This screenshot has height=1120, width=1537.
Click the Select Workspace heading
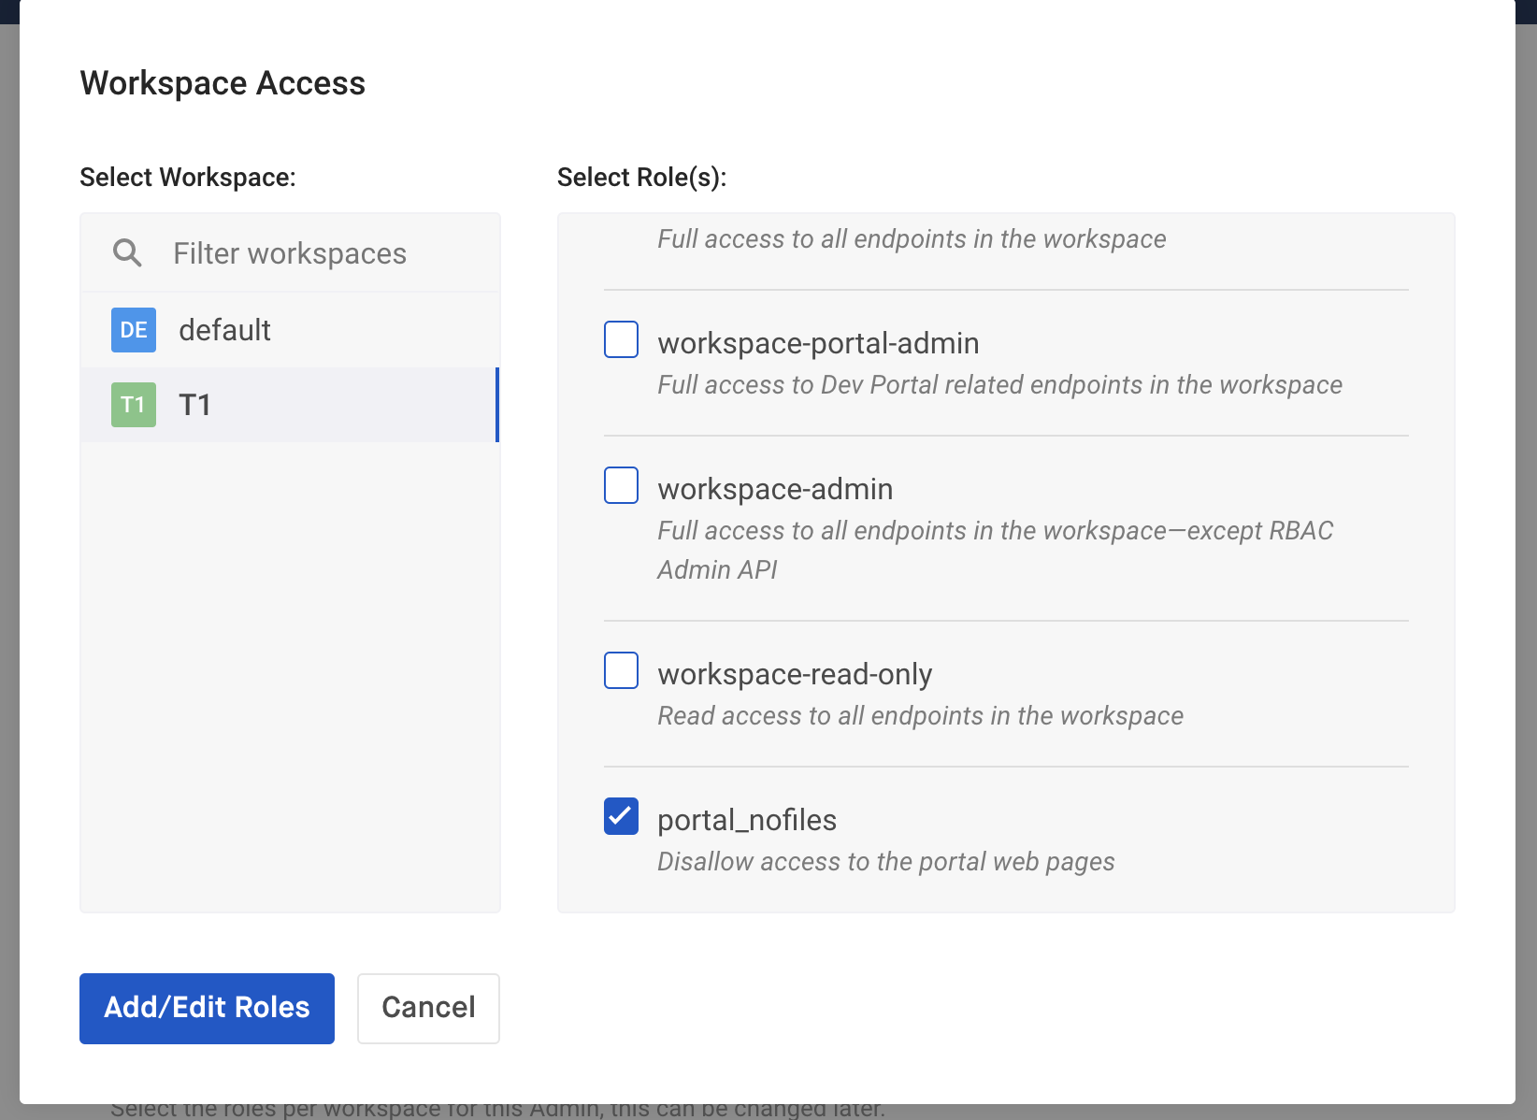(187, 176)
